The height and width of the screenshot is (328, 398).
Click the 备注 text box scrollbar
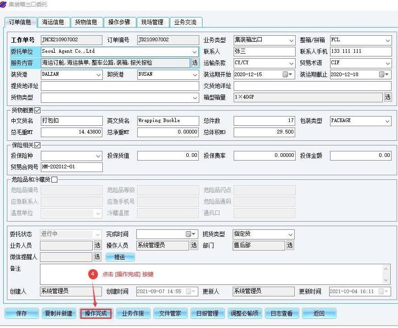click(x=387, y=274)
